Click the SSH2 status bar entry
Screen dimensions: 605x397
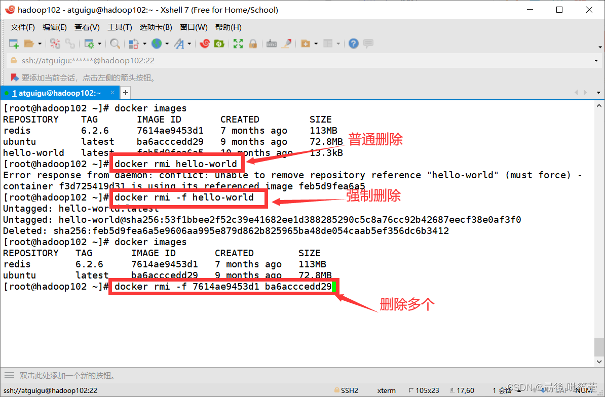coord(346,390)
